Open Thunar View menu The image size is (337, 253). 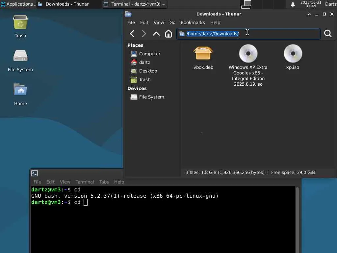pos(159,23)
